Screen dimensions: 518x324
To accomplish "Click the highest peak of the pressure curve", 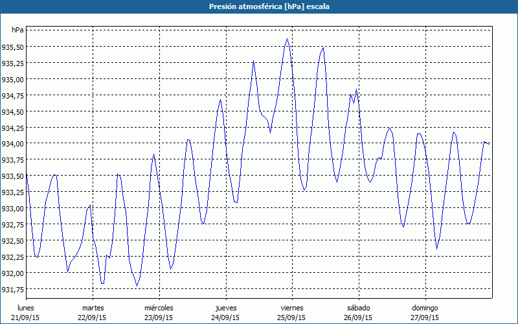I will (x=287, y=39).
